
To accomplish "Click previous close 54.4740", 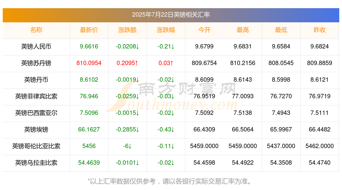I will pyautogui.click(x=320, y=163).
